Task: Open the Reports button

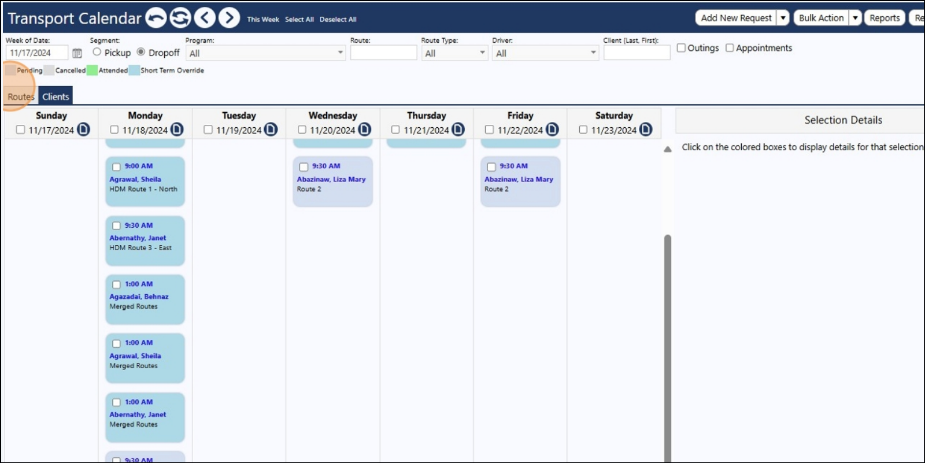Action: (x=885, y=18)
